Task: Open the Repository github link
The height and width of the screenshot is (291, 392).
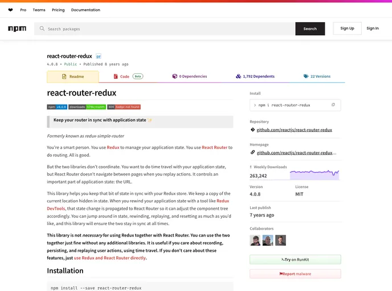Action: point(294,130)
